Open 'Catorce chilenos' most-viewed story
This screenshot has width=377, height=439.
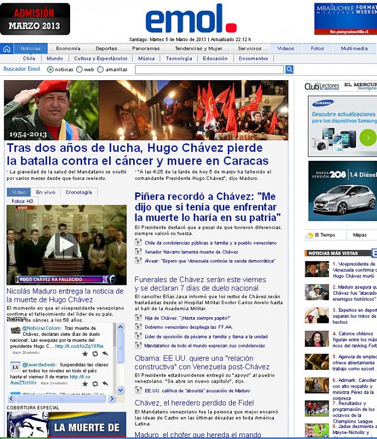coord(355,340)
